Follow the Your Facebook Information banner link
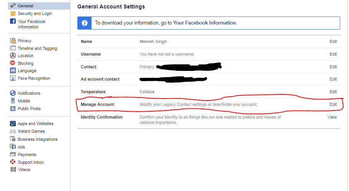Screen dimensions: 349x191 204,23
